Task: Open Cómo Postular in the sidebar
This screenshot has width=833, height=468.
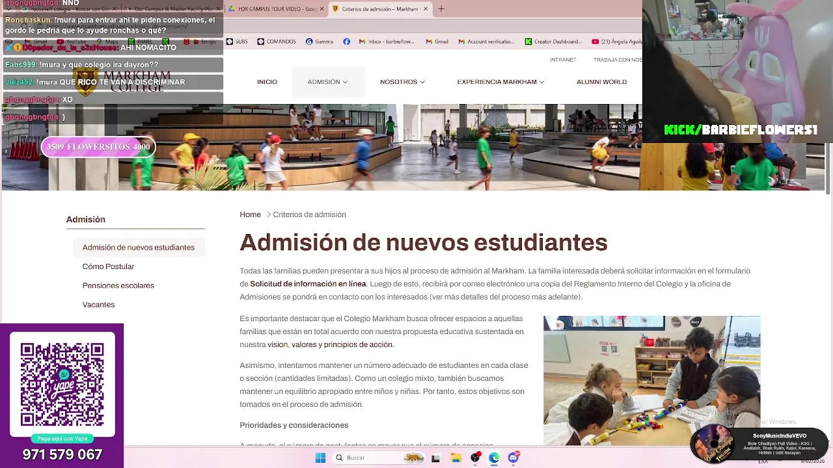Action: coord(108,266)
